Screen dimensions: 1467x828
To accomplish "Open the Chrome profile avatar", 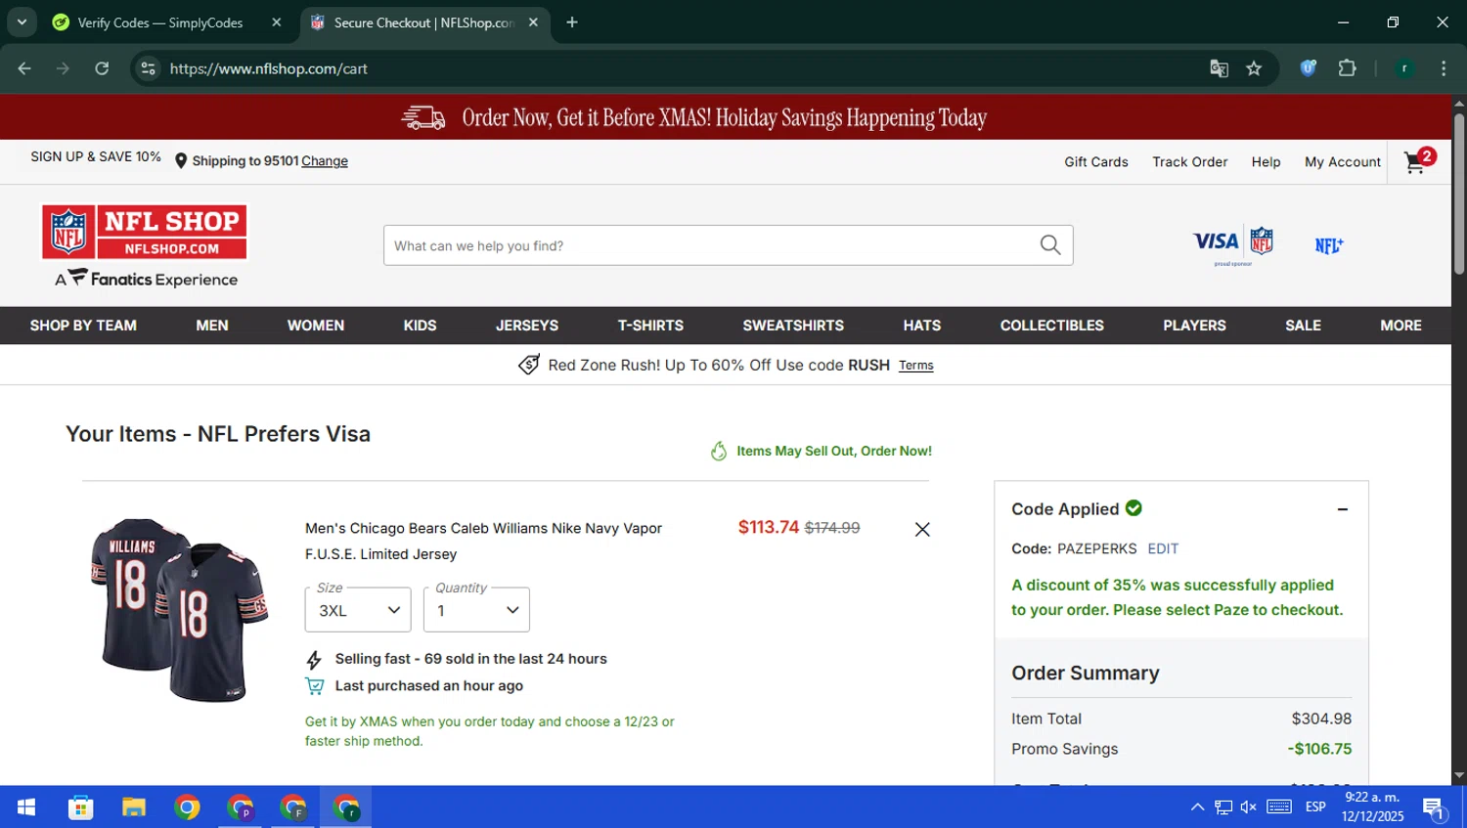I will (x=1404, y=68).
